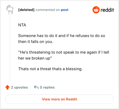Image resolution: width=119 pixels, height=109 pixels.
Task: Click the '2 upvotes' count text
Action: tap(19, 87)
